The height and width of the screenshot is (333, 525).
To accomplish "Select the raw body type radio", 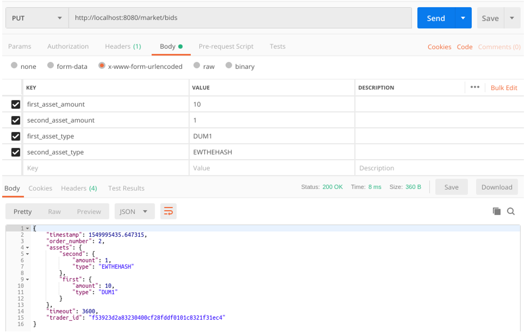I will (x=197, y=66).
